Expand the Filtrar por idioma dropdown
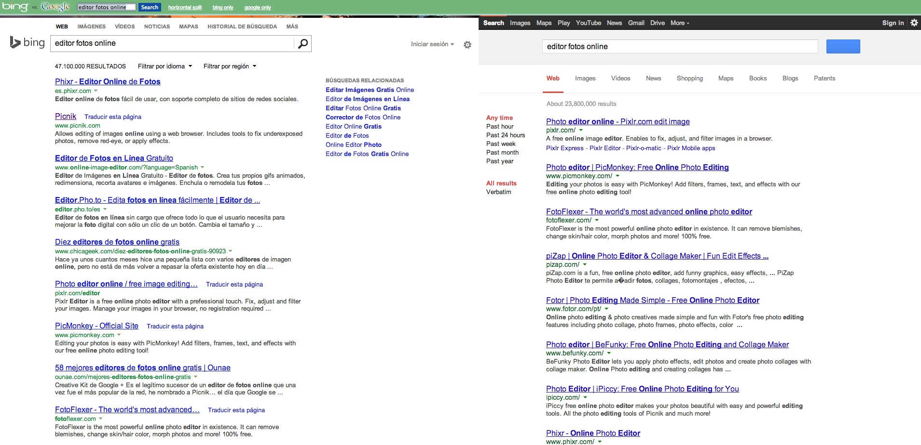The image size is (921, 445). pos(165,66)
